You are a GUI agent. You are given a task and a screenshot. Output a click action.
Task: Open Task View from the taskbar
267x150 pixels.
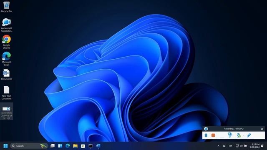click(x=53, y=146)
